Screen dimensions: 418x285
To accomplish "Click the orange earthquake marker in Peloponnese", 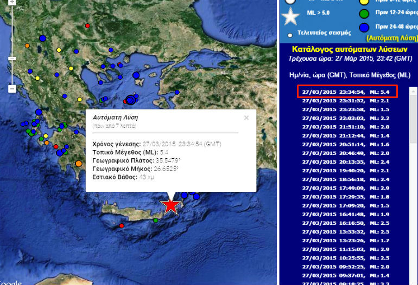I will point(79,163).
